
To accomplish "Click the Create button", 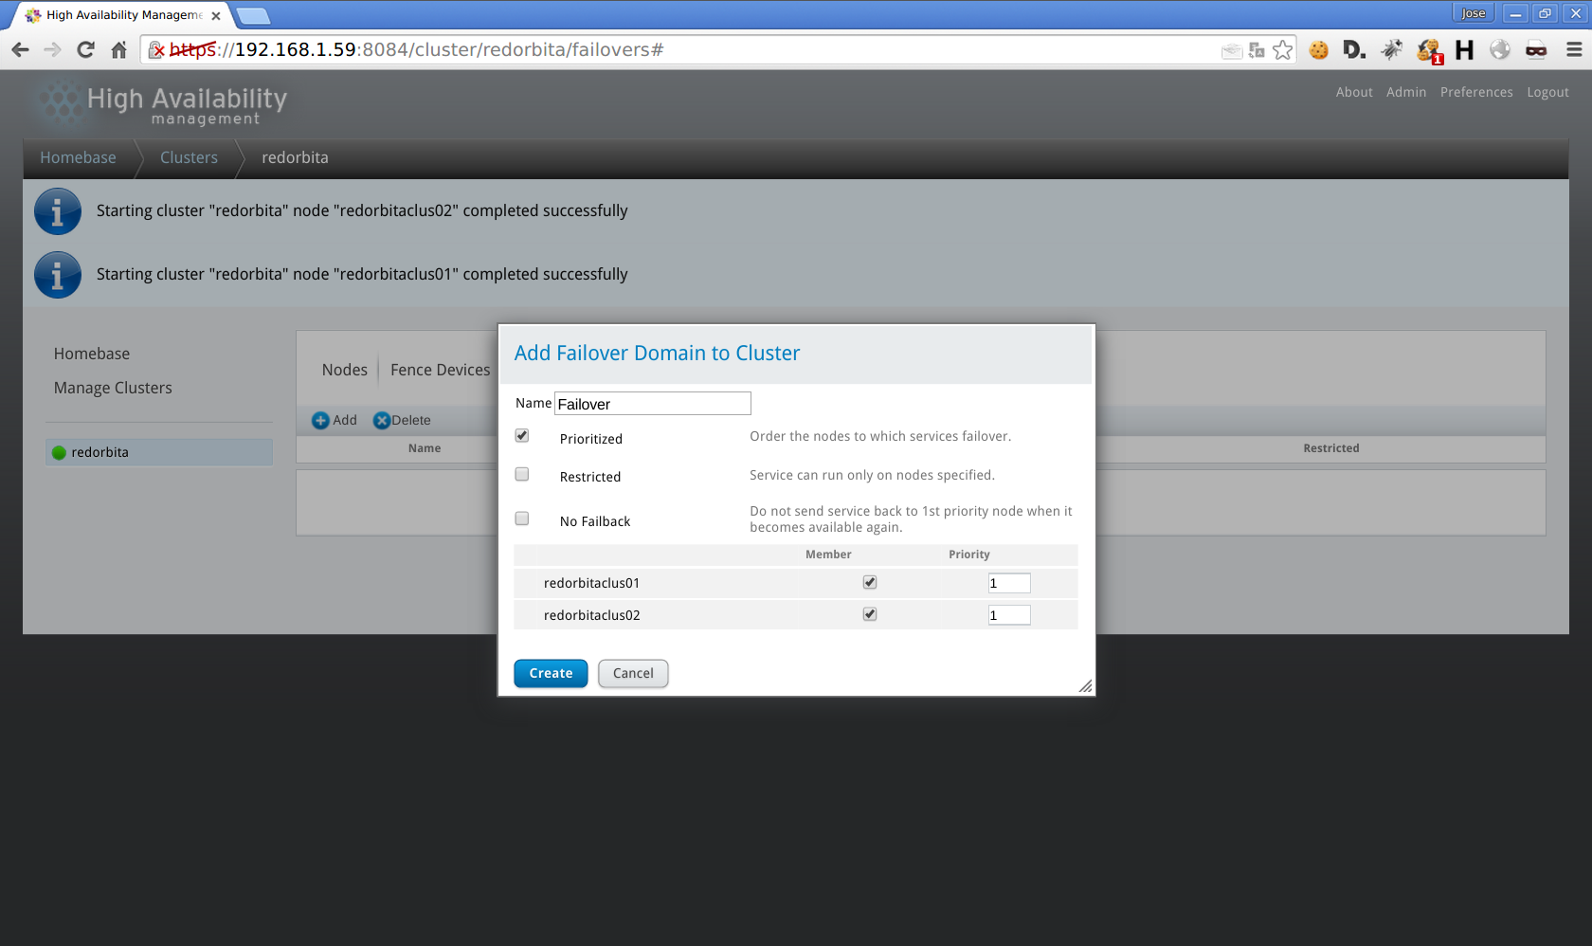I will (551, 673).
